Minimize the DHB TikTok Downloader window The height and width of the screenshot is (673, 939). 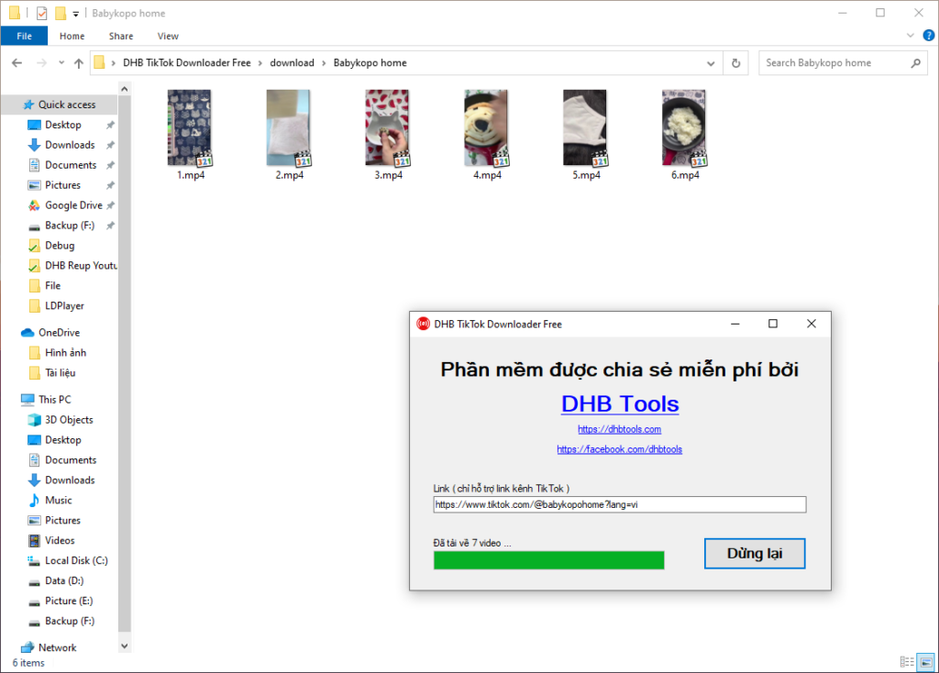click(x=735, y=324)
